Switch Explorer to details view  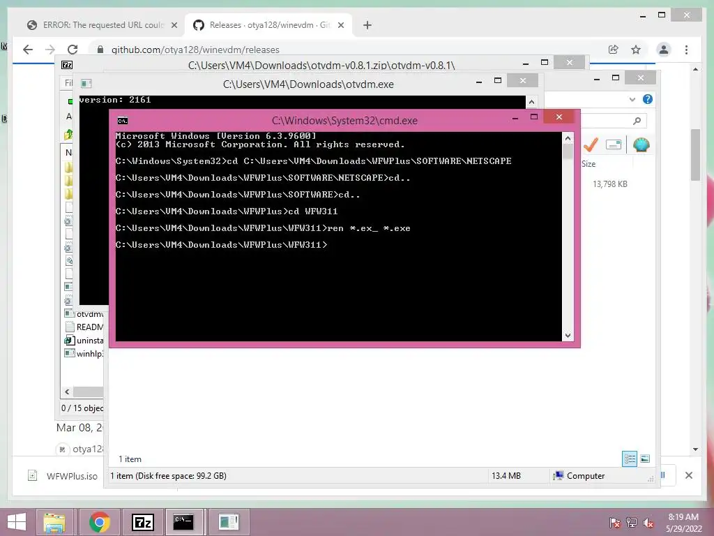point(630,459)
